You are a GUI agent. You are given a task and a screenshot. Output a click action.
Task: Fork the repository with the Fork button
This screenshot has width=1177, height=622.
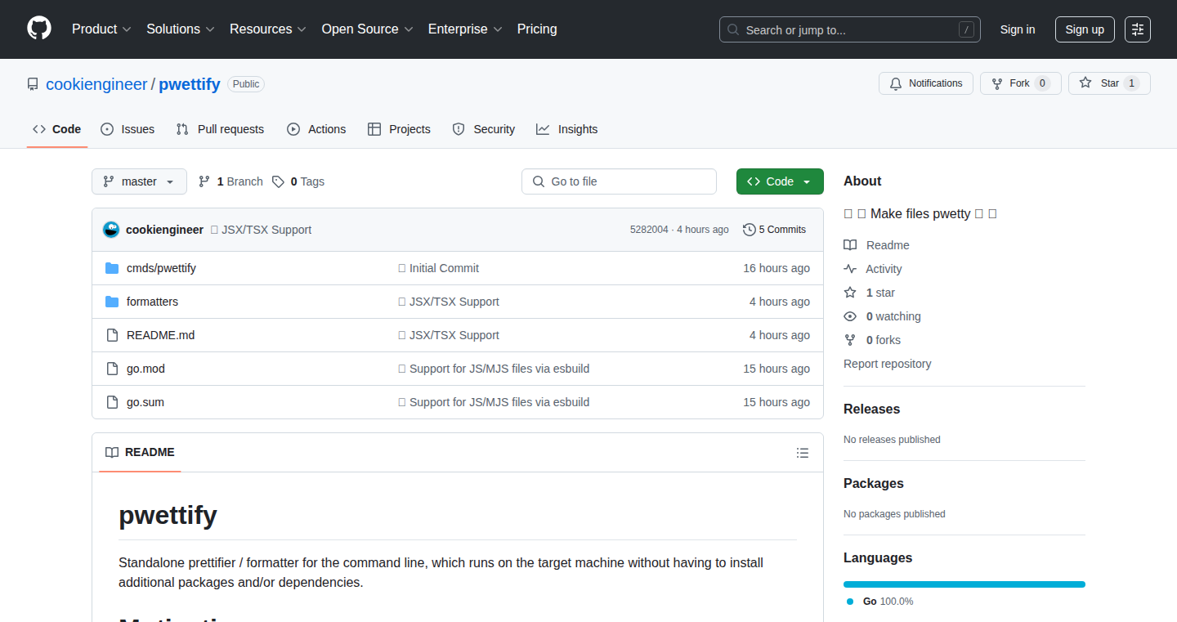1020,83
